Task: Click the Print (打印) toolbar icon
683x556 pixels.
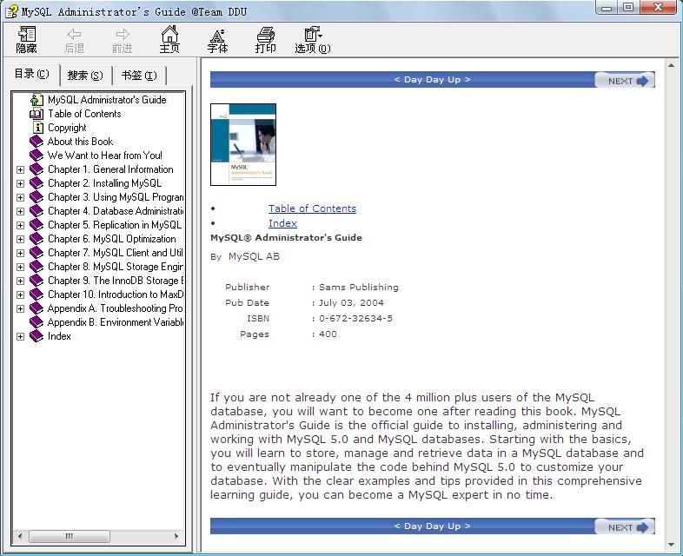Action: point(265,39)
